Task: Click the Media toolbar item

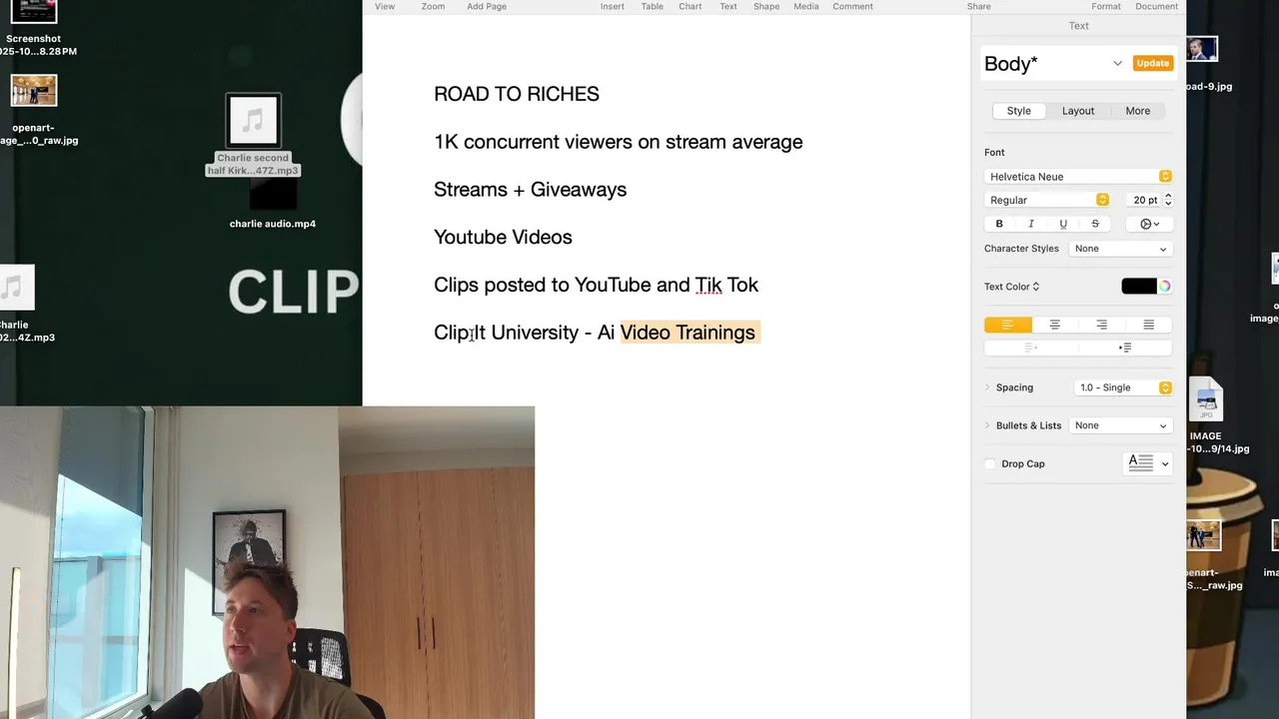Action: (x=806, y=6)
